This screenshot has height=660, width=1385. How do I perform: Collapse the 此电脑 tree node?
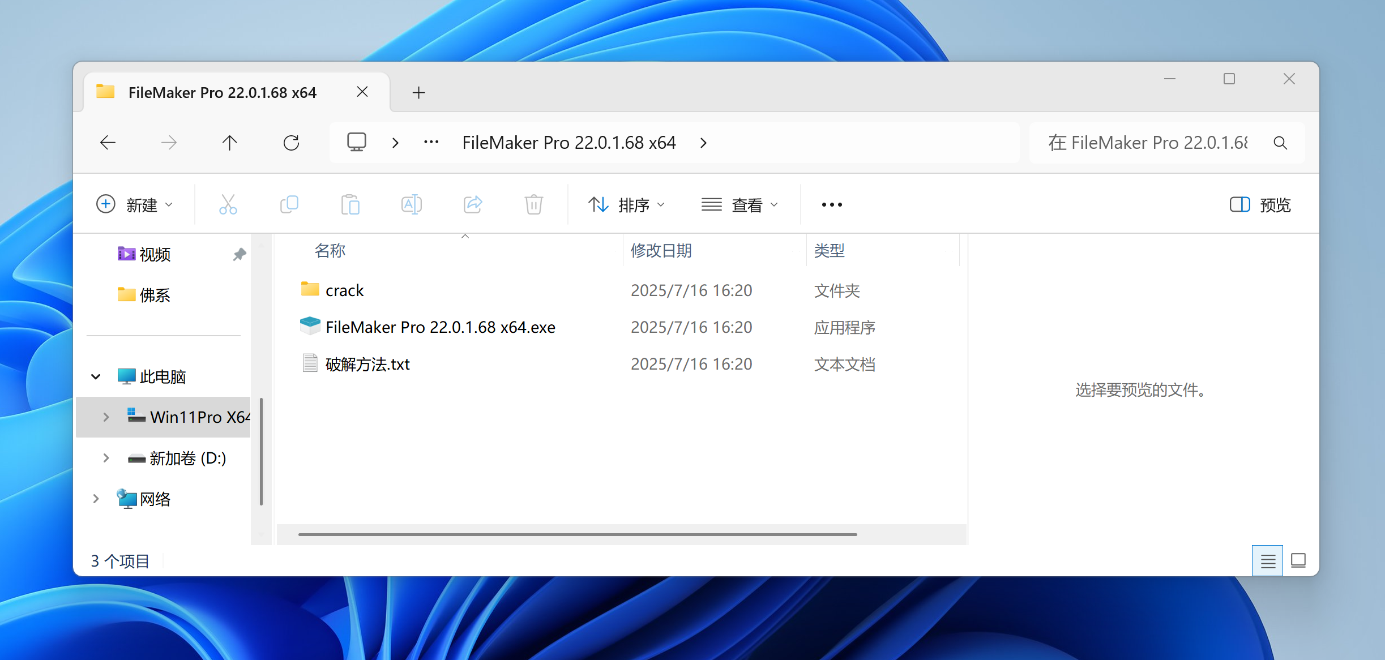[96, 376]
